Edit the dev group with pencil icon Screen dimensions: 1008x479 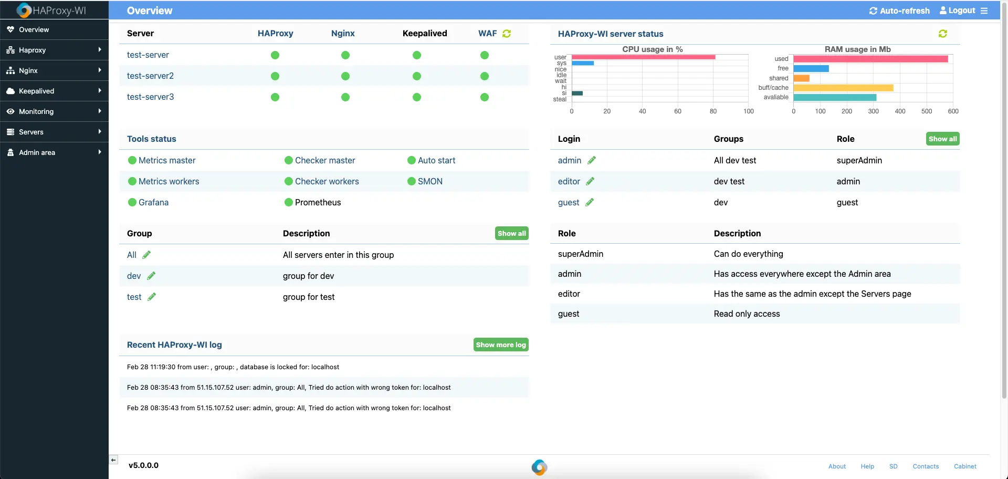[151, 276]
